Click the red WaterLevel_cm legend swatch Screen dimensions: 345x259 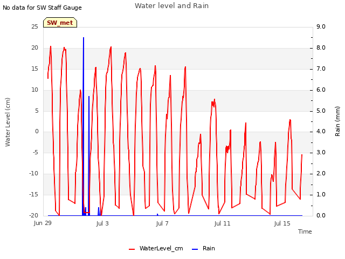132,249
